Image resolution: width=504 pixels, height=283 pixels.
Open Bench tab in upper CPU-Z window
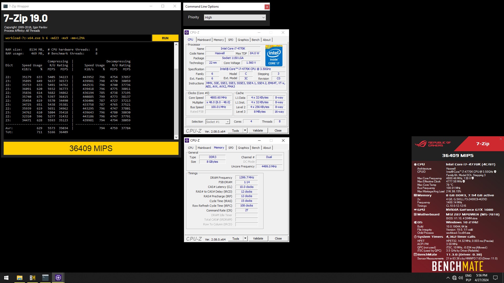255,40
